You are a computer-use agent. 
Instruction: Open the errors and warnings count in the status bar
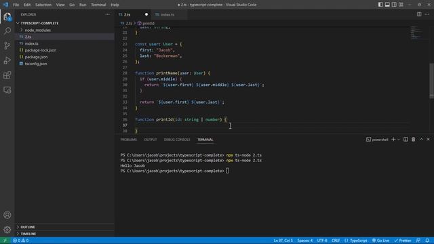click(x=21, y=241)
